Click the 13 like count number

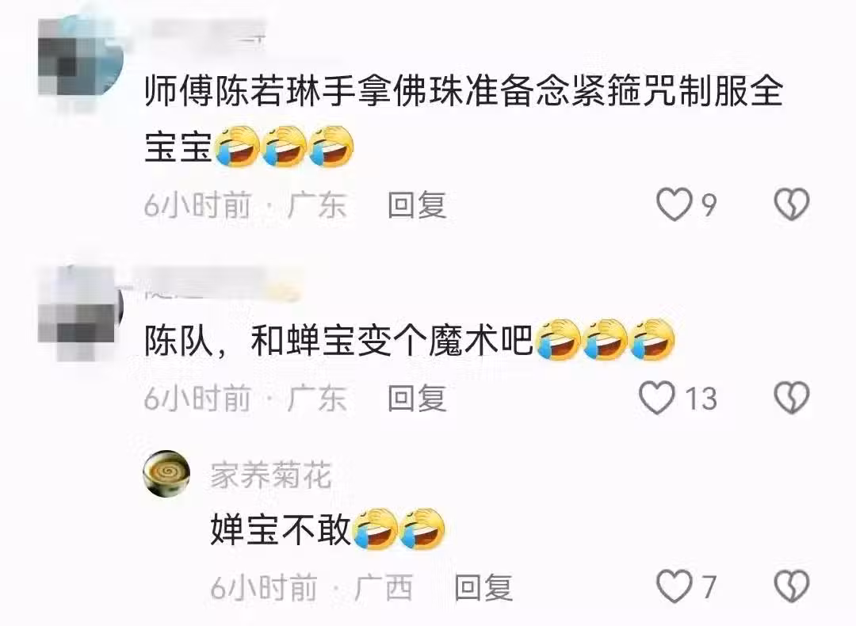click(x=701, y=399)
